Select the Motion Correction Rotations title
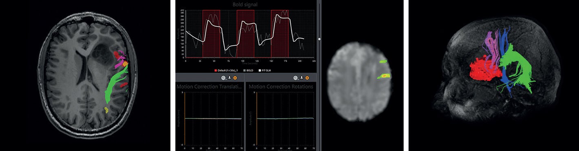The height and width of the screenshot is (151, 579). click(x=281, y=87)
